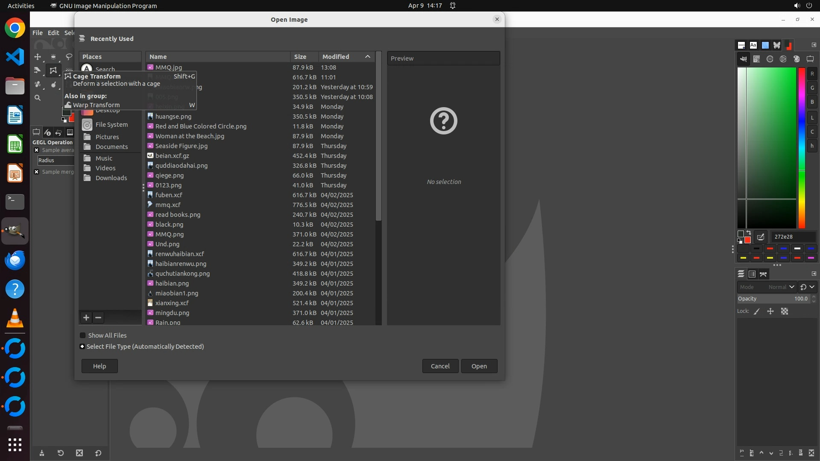Click the color picker eyedropper button
The width and height of the screenshot is (820, 461).
pyautogui.click(x=761, y=237)
